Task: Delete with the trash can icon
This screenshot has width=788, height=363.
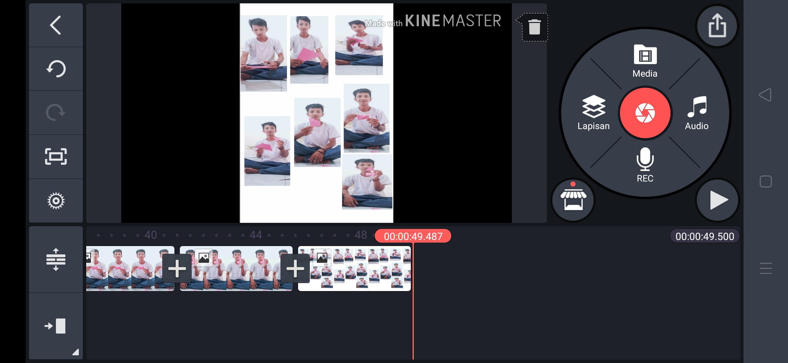Action: tap(534, 27)
